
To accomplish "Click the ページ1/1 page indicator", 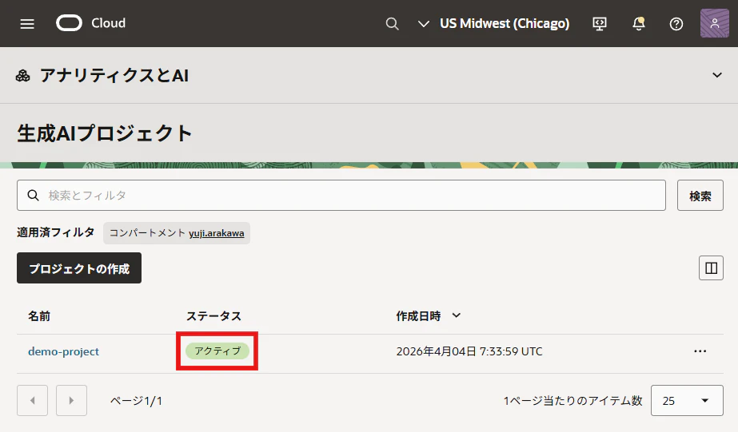I will (137, 401).
